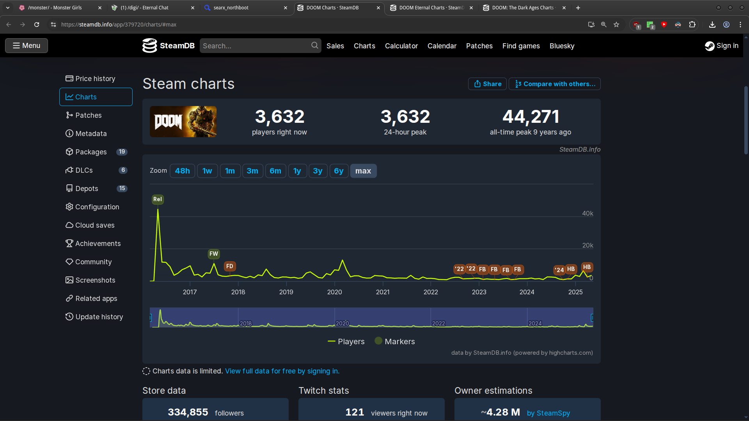The height and width of the screenshot is (421, 749).
Task: Open Related apps in the sidebar
Action: (96, 298)
